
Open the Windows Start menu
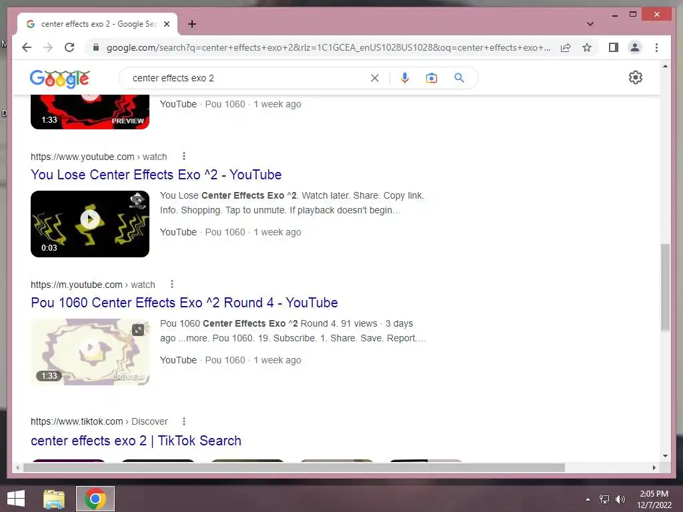16,499
